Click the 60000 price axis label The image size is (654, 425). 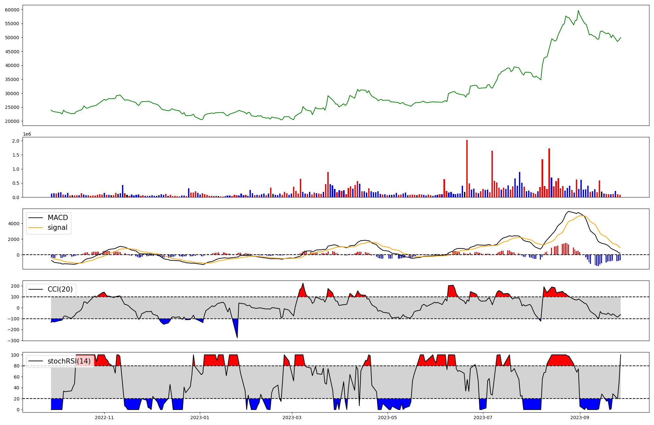(12, 10)
